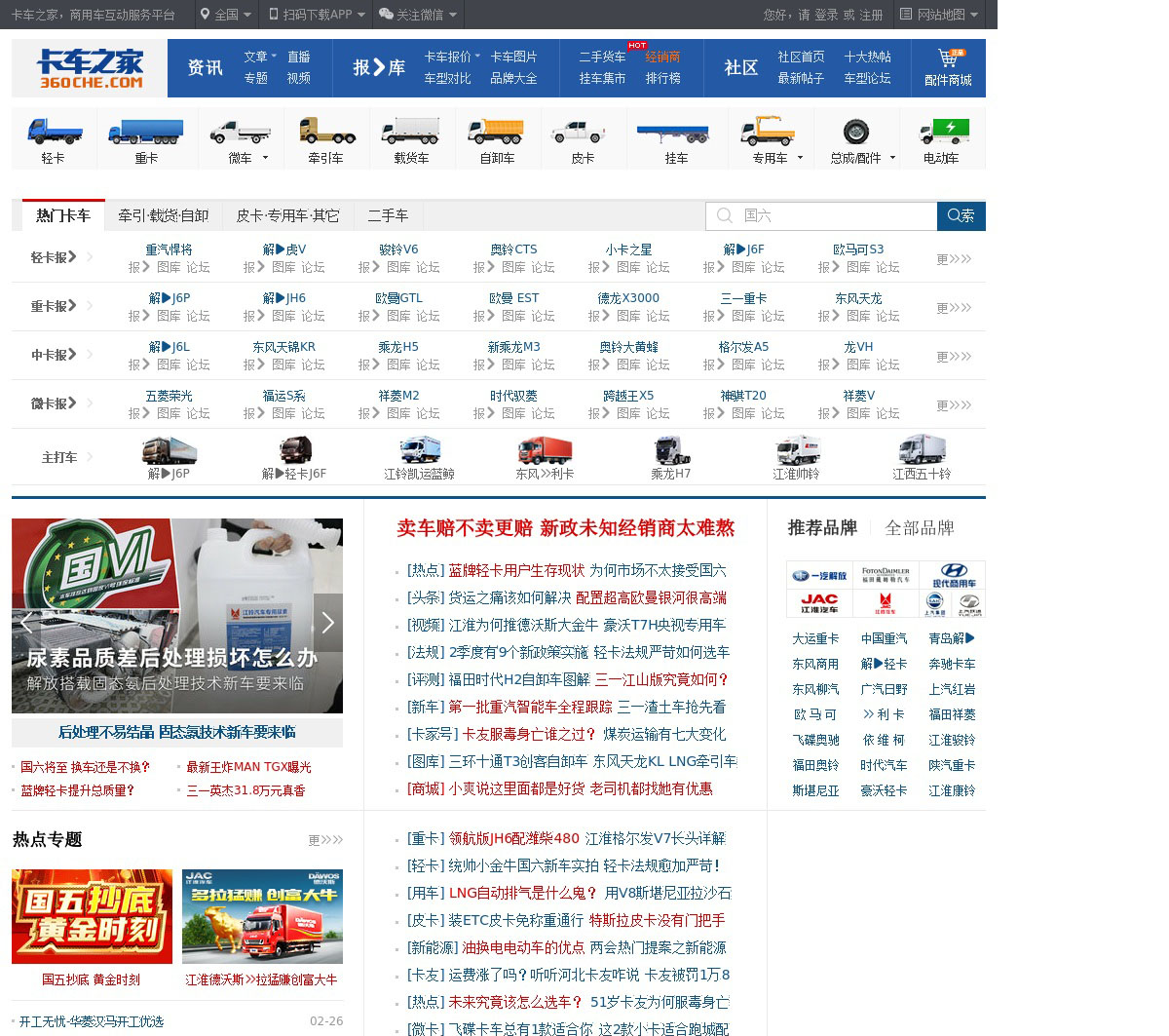Open 重汽悍将 model link
Image resolution: width=1169 pixels, height=1036 pixels.
[169, 249]
